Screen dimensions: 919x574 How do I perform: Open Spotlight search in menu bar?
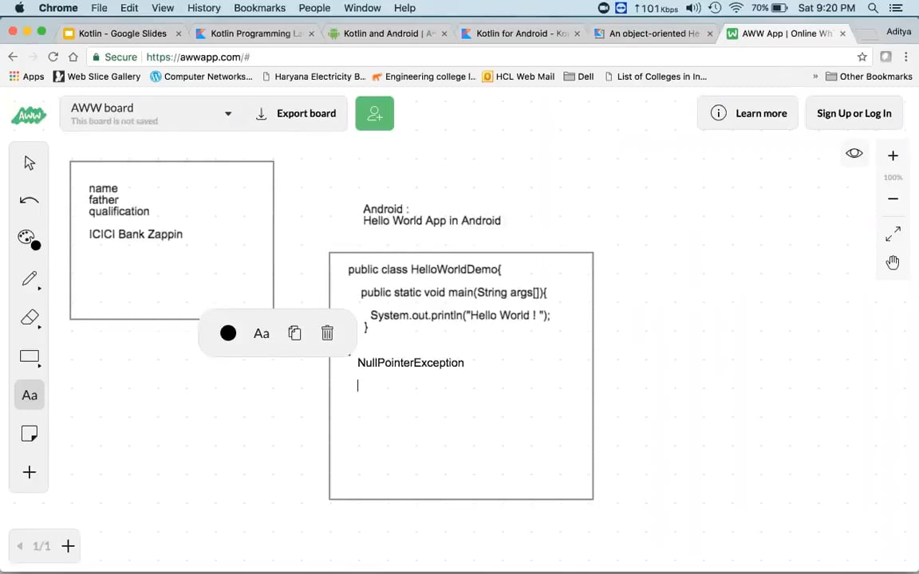tap(873, 8)
